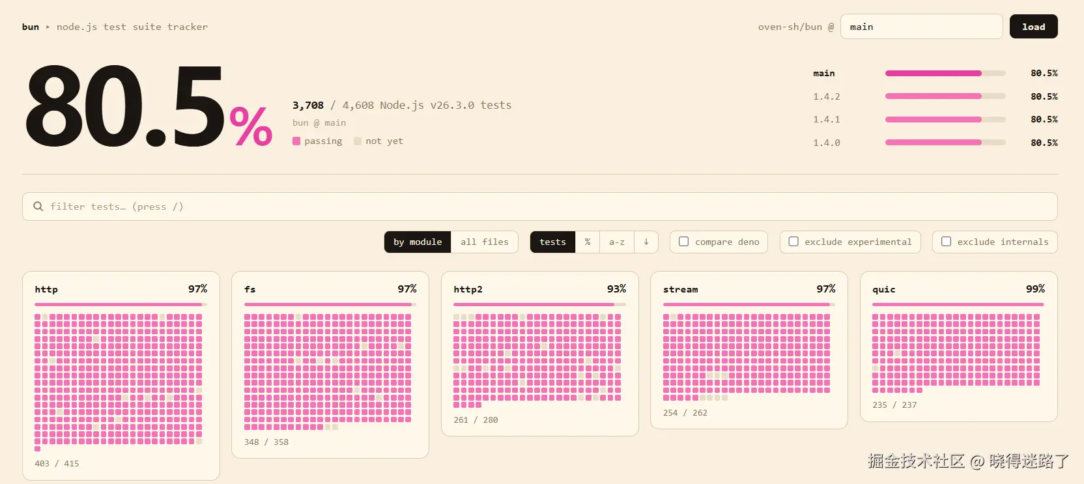
Task: Open the bun home link
Action: pos(31,27)
